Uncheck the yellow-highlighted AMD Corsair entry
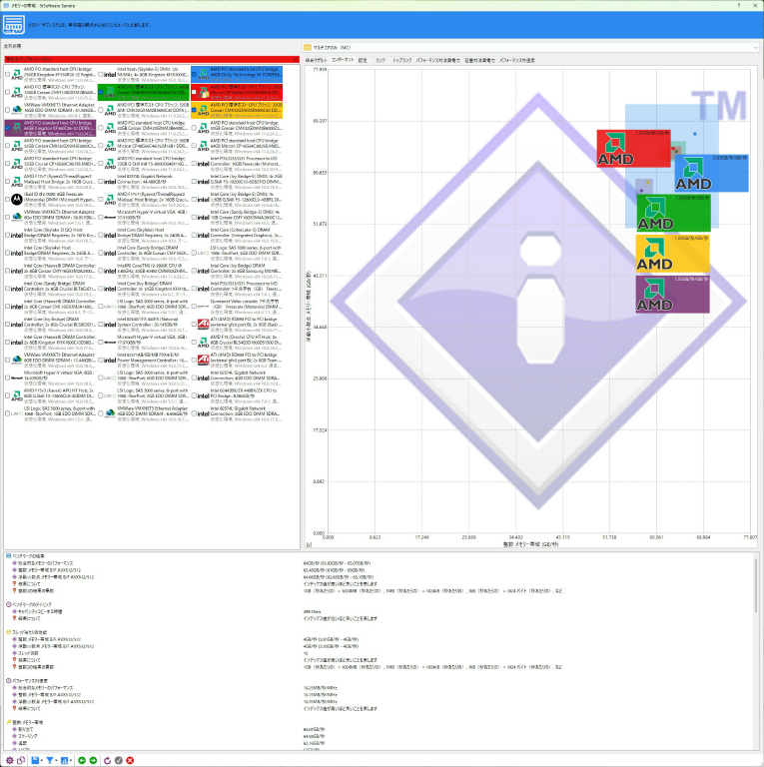This screenshot has height=767, width=764. [x=194, y=110]
